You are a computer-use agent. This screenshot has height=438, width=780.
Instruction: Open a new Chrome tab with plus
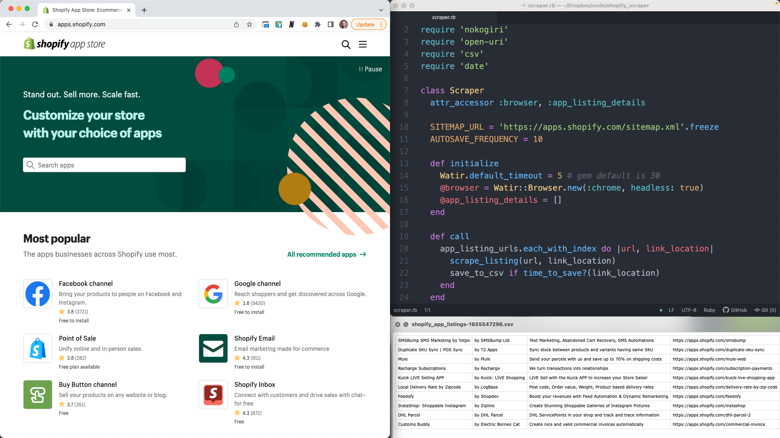tap(144, 10)
